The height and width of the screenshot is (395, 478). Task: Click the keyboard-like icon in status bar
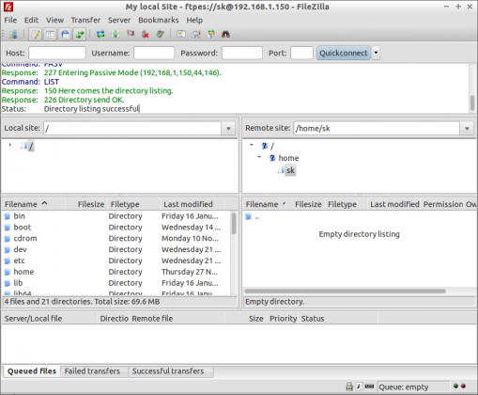[369, 387]
